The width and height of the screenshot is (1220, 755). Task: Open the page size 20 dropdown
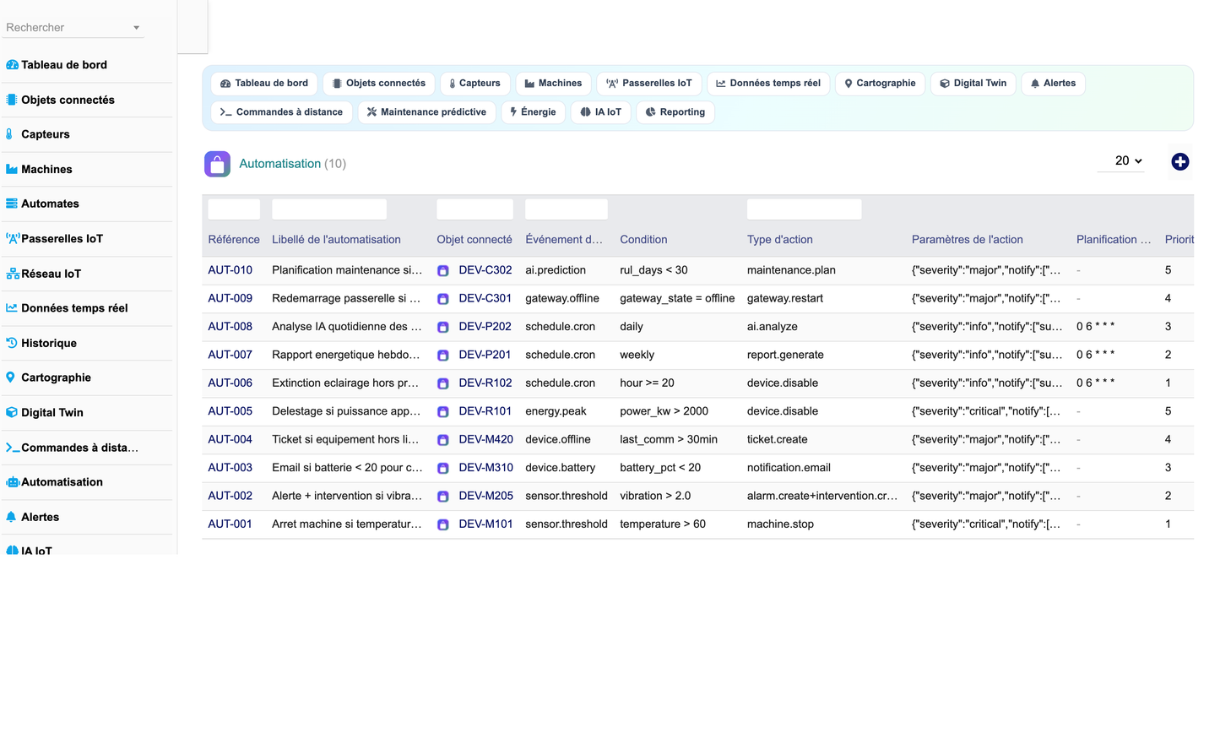tap(1121, 160)
